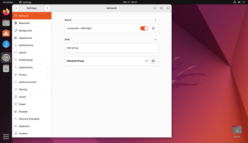The width and height of the screenshot is (248, 143).
Task: Click the 'Not set up' VPN row
Action: pyautogui.click(x=111, y=48)
